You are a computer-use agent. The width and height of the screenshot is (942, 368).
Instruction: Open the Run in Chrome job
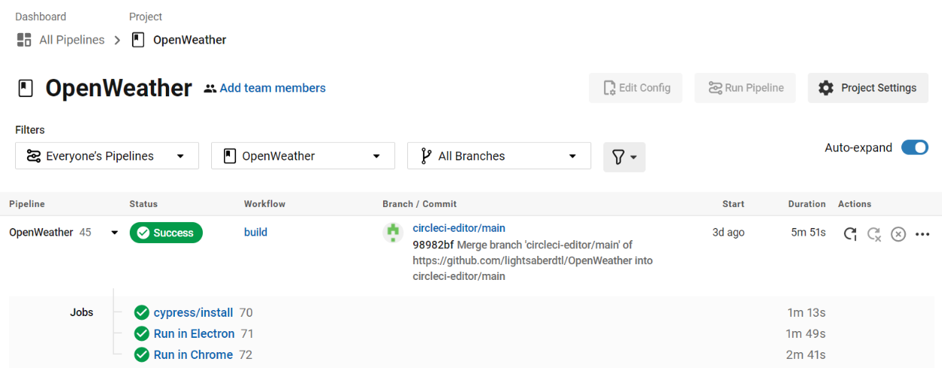coord(193,354)
